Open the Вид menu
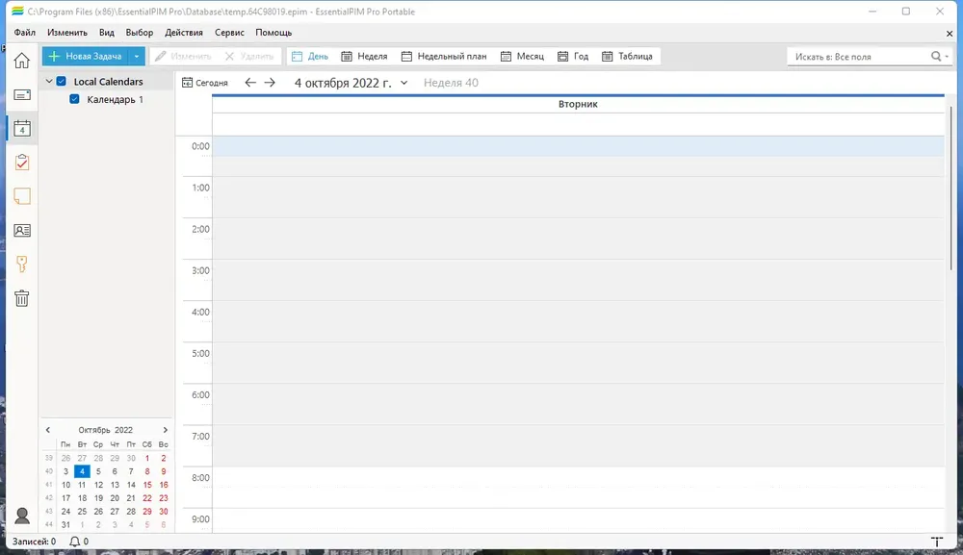963x555 pixels. point(107,33)
